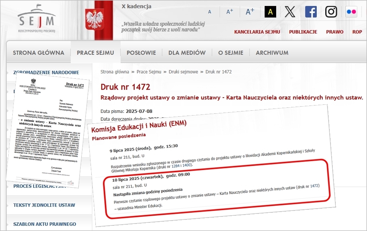Viewport: 367px width, 231px height.
Task: Click the Data pisma 2025-07-08 value
Action: tap(139, 111)
